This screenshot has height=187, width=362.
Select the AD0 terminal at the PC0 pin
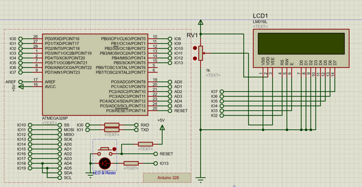pyautogui.click(x=170, y=82)
